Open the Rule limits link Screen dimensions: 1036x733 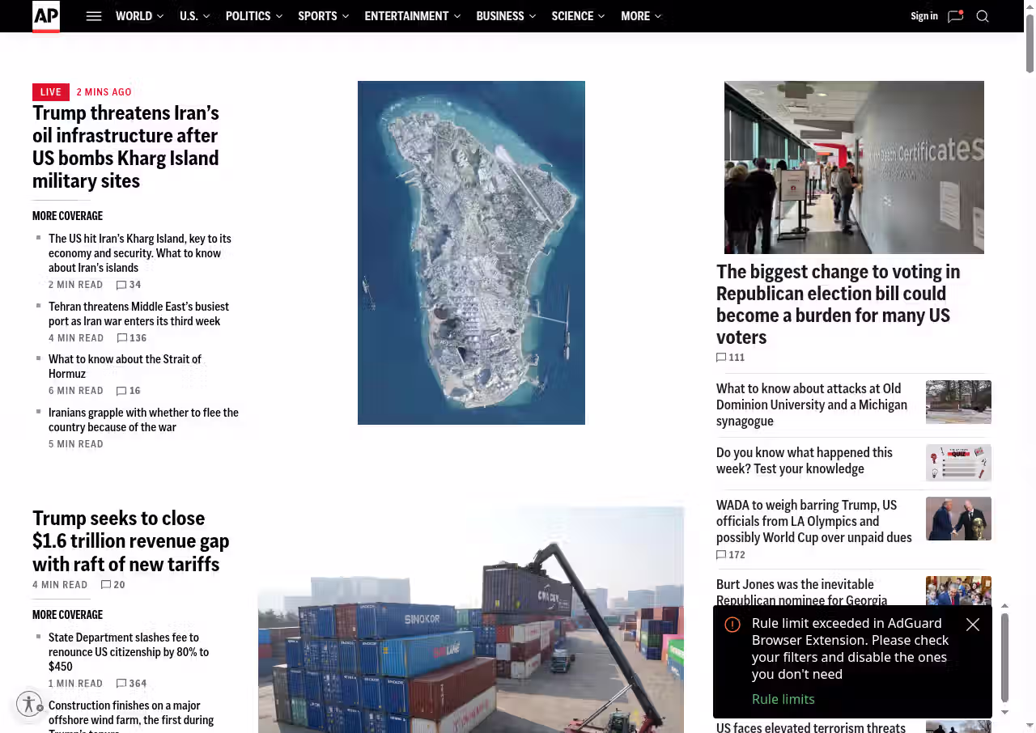pyautogui.click(x=783, y=699)
